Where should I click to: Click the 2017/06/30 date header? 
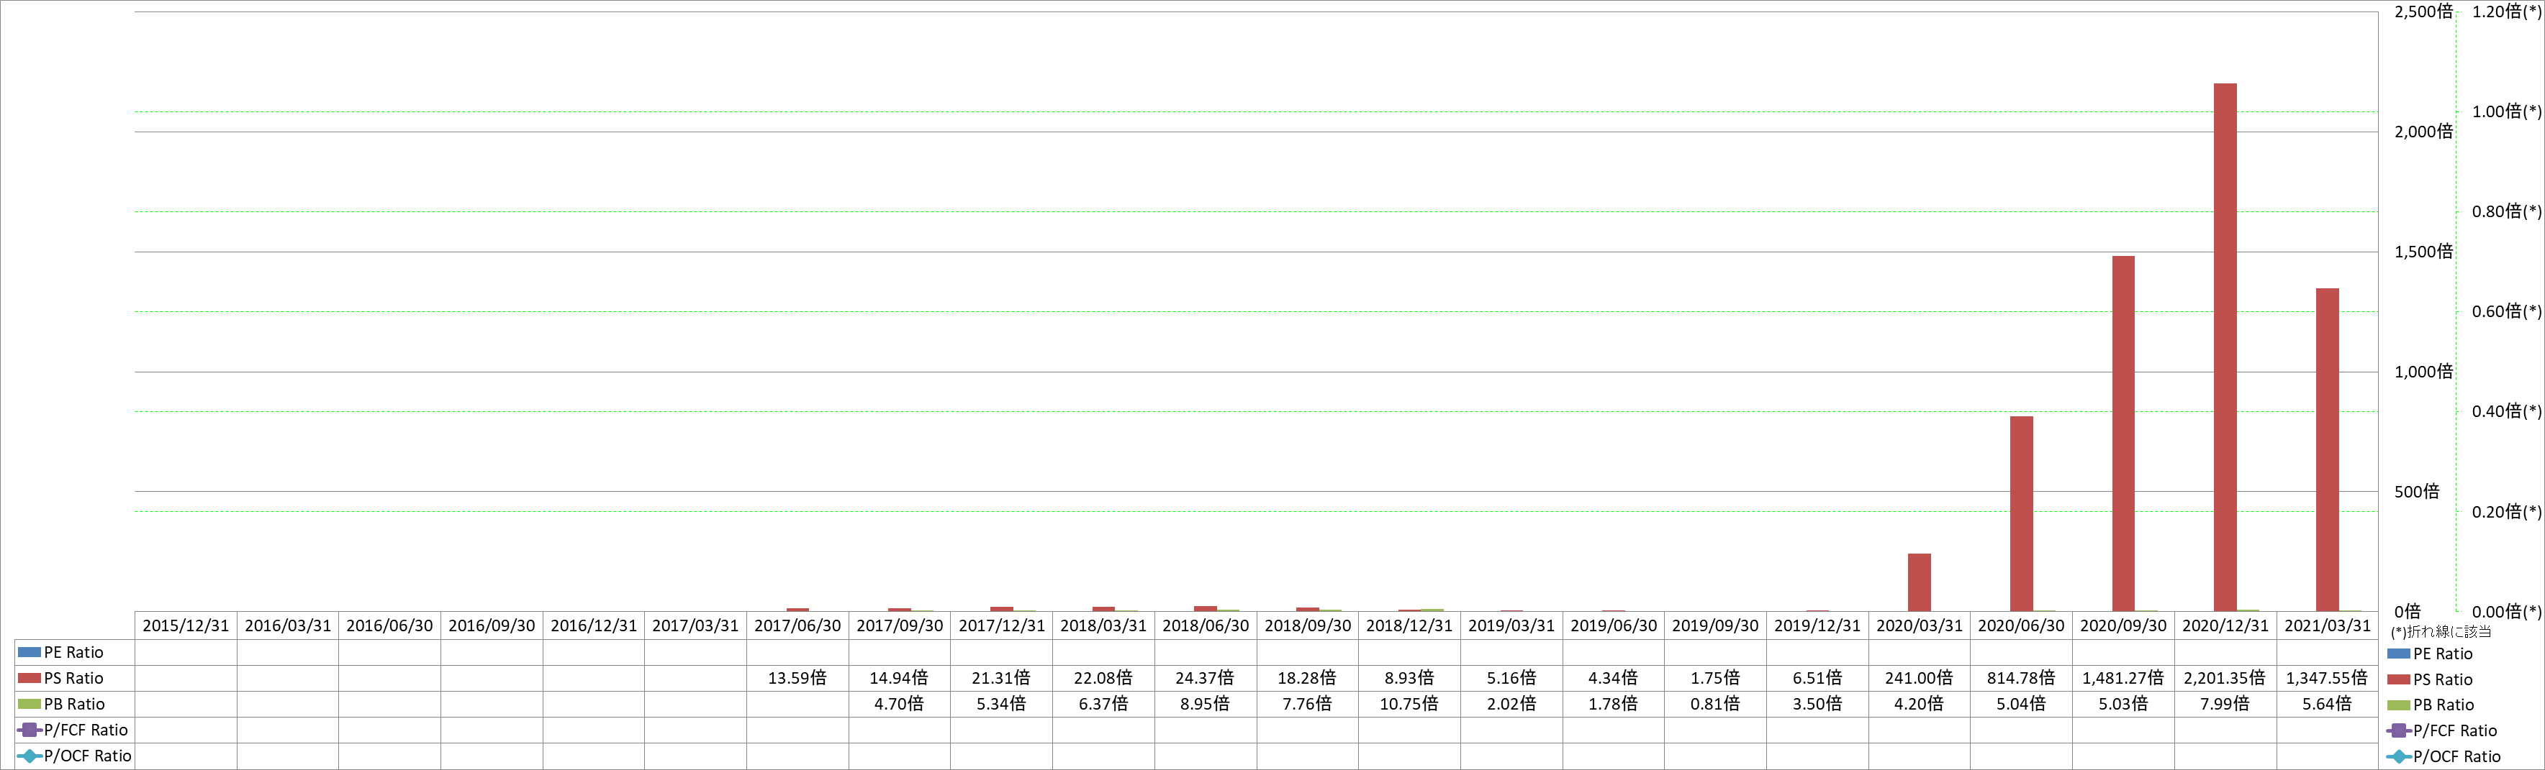pos(797,626)
